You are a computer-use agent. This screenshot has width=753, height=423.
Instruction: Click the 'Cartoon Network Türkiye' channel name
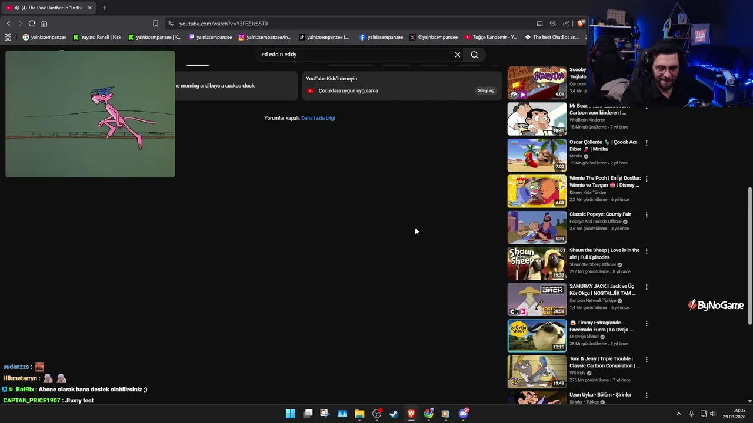click(592, 301)
